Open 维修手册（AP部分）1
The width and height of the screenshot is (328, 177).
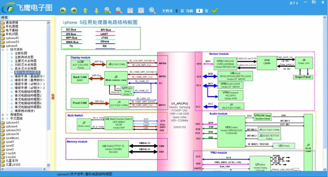(x=30, y=84)
